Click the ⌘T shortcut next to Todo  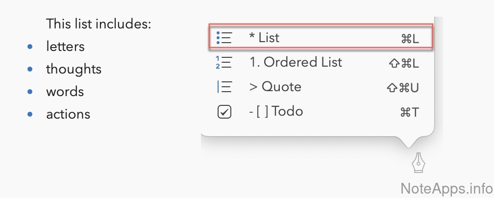click(x=410, y=113)
